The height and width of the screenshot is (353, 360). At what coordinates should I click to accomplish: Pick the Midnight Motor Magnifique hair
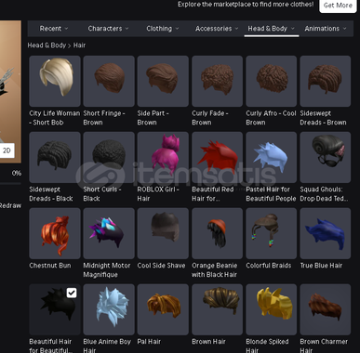[x=109, y=233]
